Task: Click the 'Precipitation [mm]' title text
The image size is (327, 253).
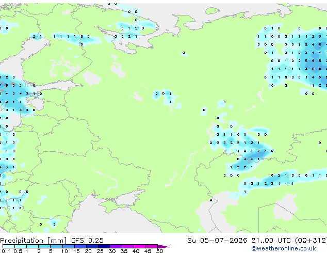Action: pos(33,241)
